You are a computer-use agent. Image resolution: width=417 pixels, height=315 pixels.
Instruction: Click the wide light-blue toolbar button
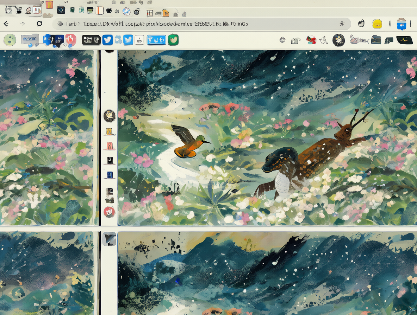[x=156, y=40]
